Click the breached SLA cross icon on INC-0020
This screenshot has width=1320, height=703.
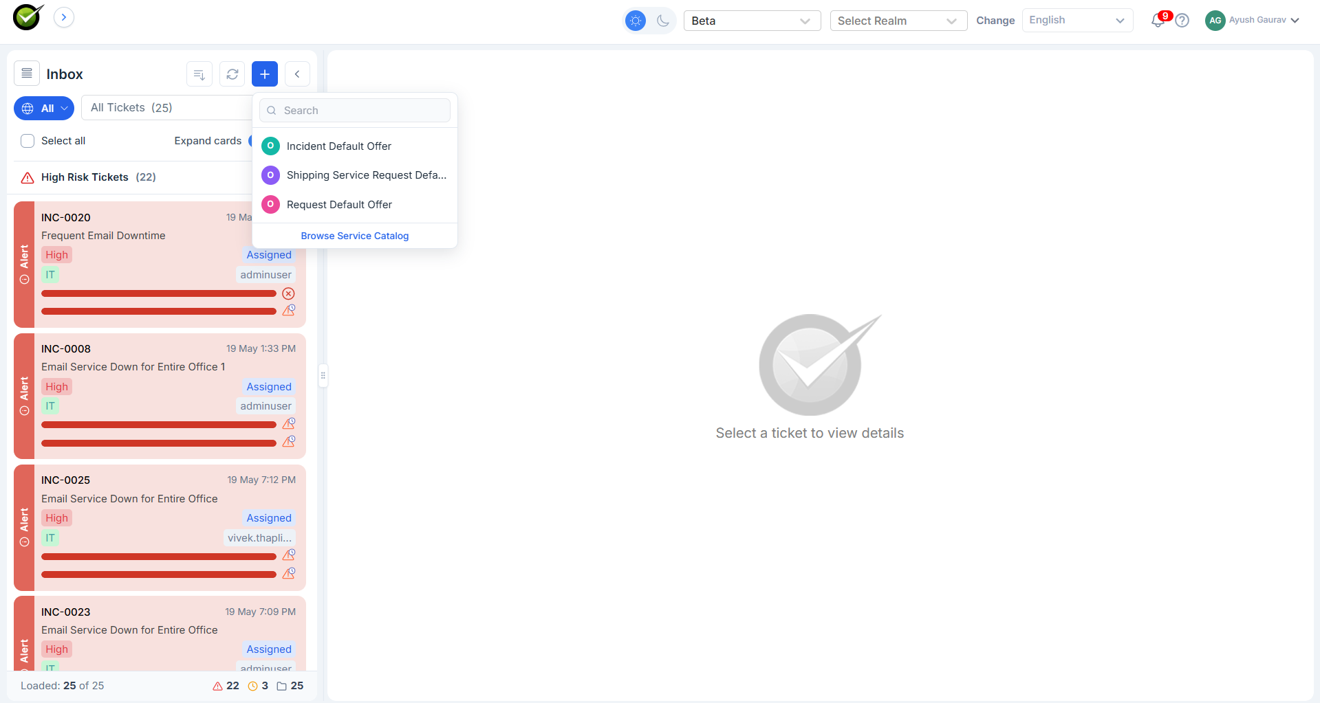coord(289,293)
